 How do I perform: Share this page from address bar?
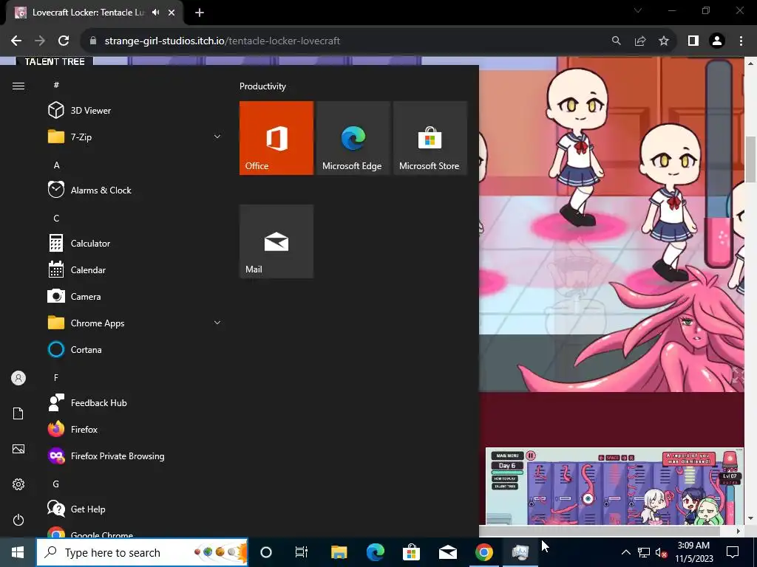pyautogui.click(x=640, y=41)
